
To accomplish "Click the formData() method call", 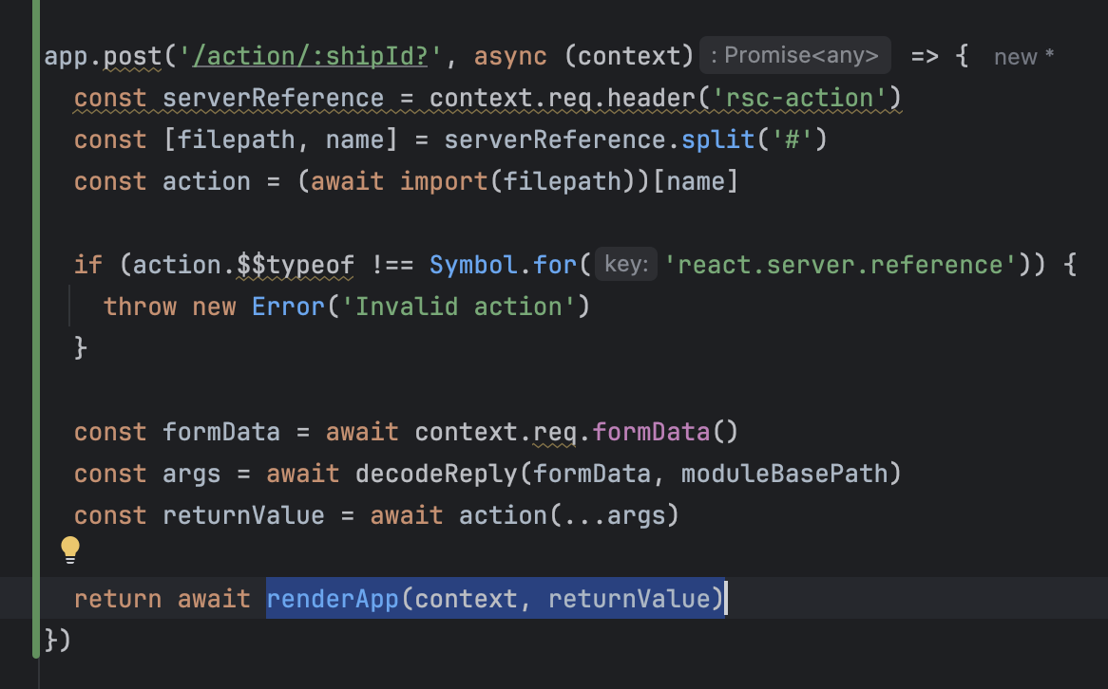I will point(665,431).
